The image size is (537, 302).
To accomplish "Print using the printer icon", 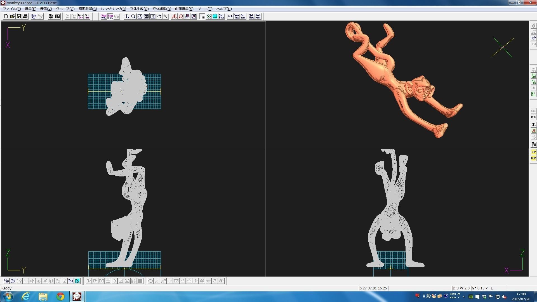I will (x=25, y=16).
